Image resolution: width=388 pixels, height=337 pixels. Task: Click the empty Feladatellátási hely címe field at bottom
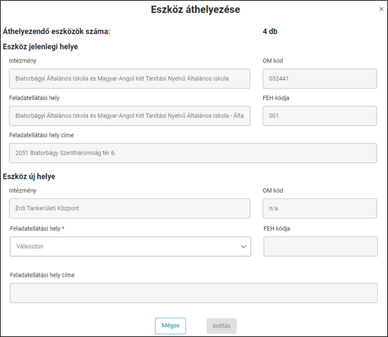[194, 293]
